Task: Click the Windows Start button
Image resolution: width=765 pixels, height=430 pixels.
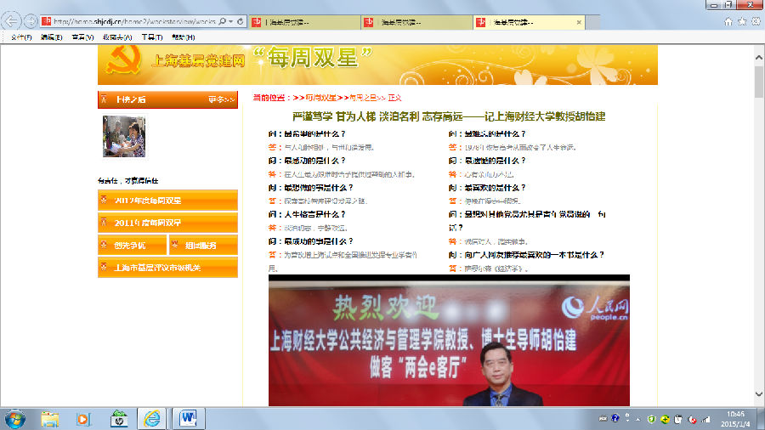Action: click(x=15, y=418)
